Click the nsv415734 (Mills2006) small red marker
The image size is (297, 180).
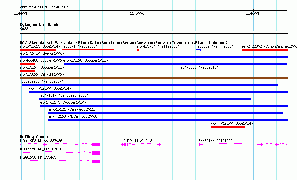point(138,50)
